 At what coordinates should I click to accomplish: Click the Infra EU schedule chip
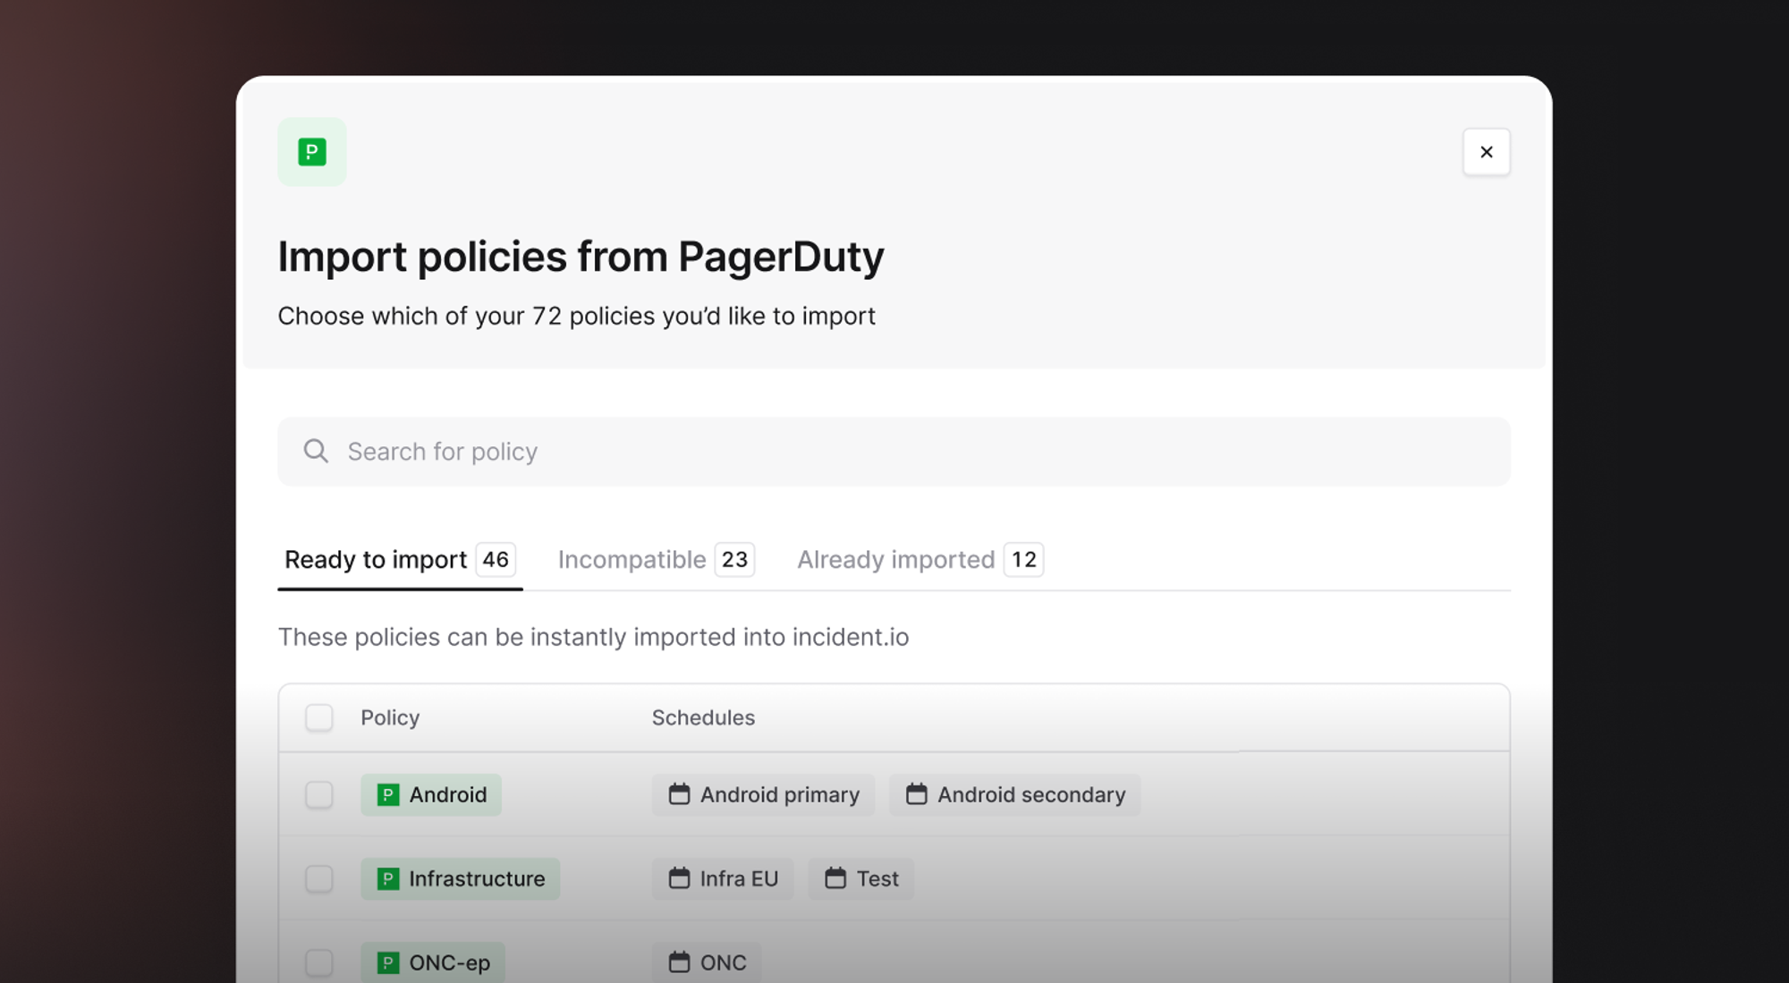click(723, 878)
